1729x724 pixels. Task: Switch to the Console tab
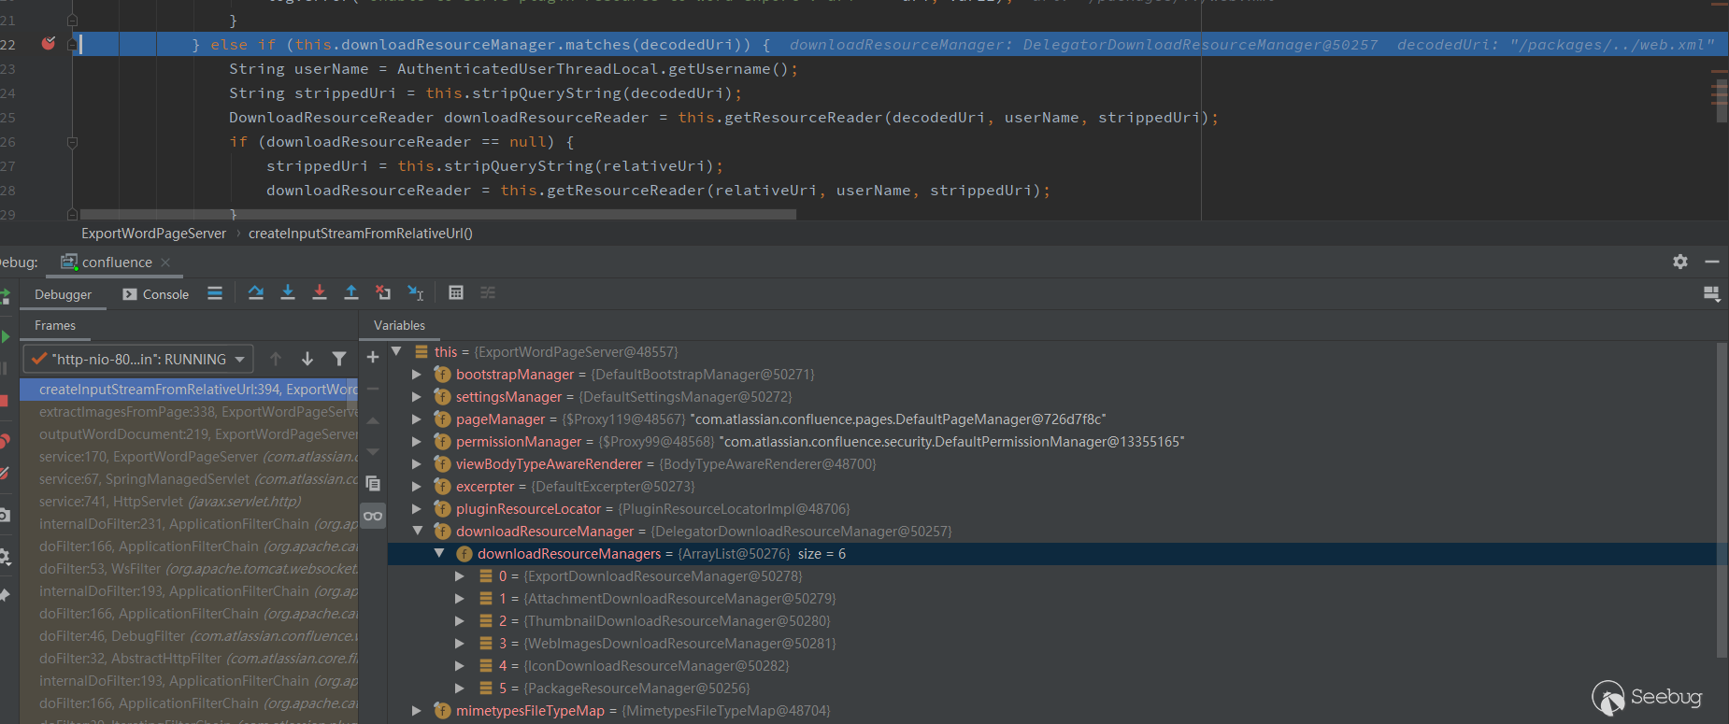156,294
